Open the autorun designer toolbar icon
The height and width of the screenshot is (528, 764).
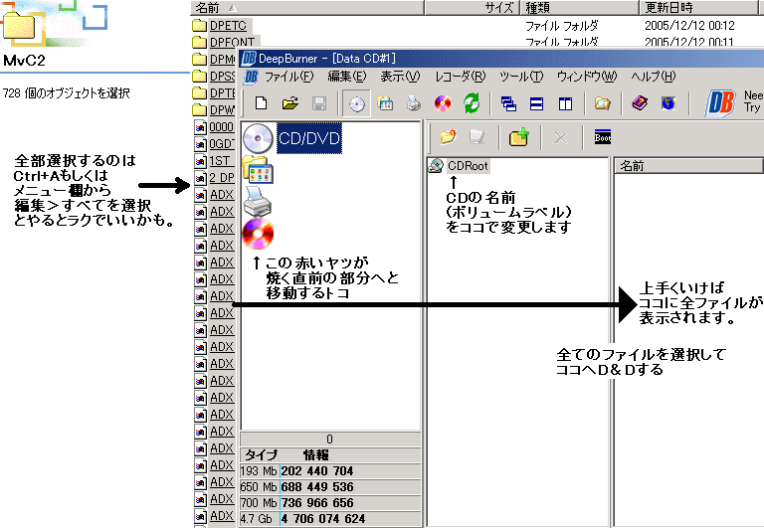(385, 103)
